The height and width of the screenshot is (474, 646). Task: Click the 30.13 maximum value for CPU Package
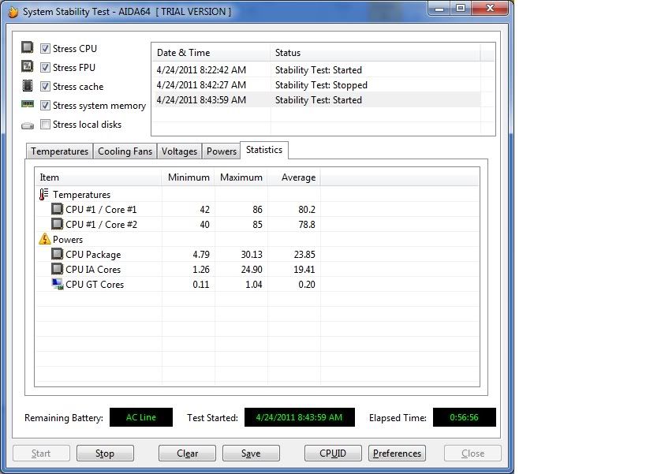click(x=252, y=255)
